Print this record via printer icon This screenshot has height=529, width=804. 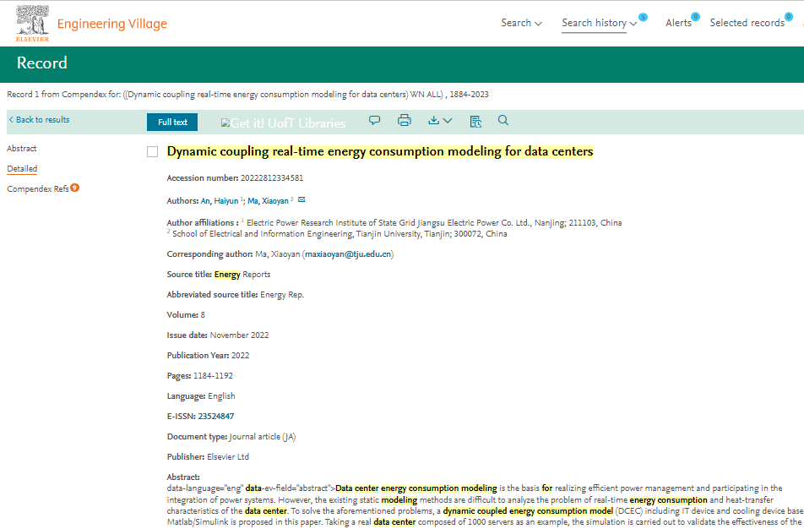click(x=405, y=121)
